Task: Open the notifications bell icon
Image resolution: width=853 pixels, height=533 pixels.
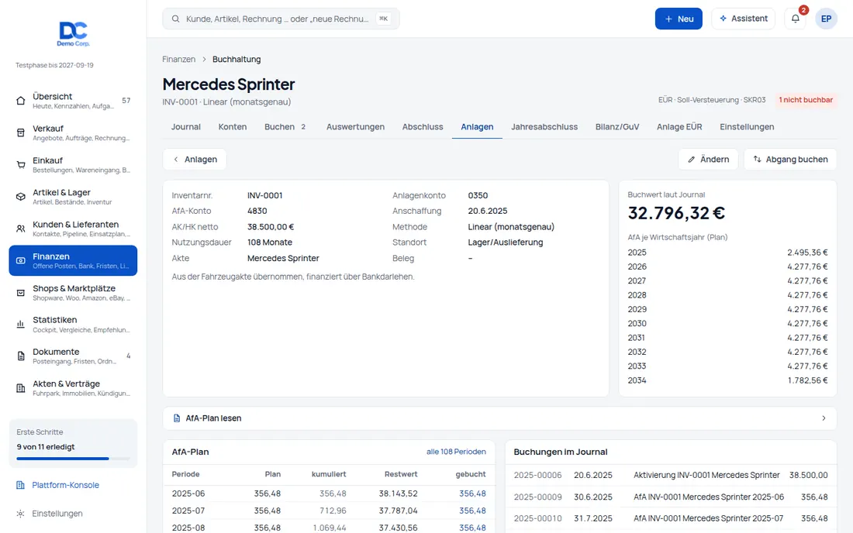Action: coord(795,19)
